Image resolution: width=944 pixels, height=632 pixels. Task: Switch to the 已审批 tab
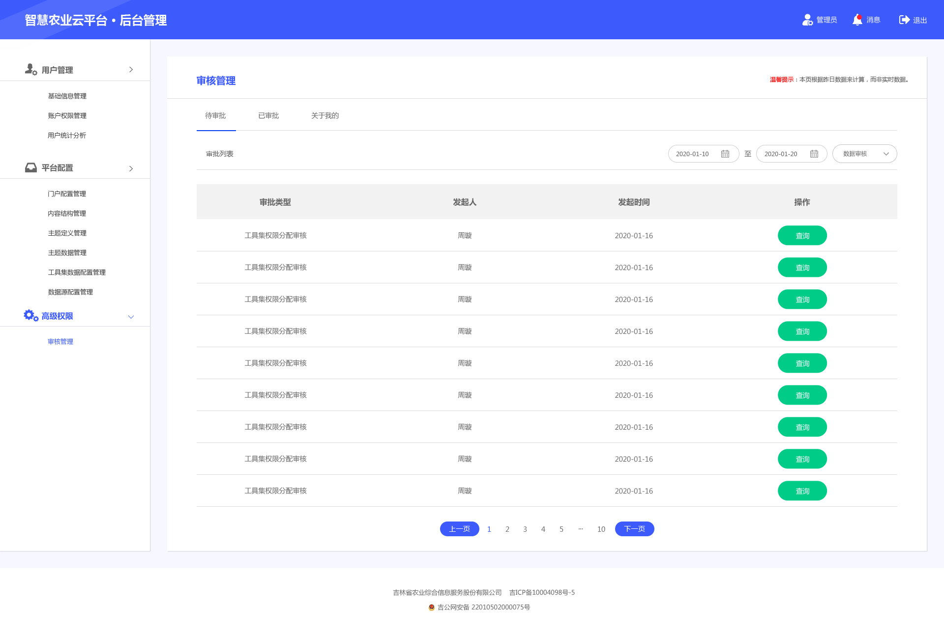tap(268, 115)
